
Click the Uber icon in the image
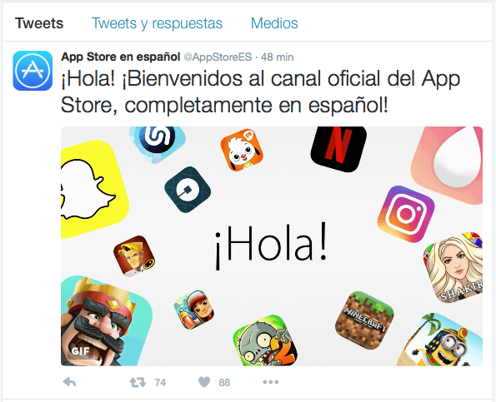(188, 190)
